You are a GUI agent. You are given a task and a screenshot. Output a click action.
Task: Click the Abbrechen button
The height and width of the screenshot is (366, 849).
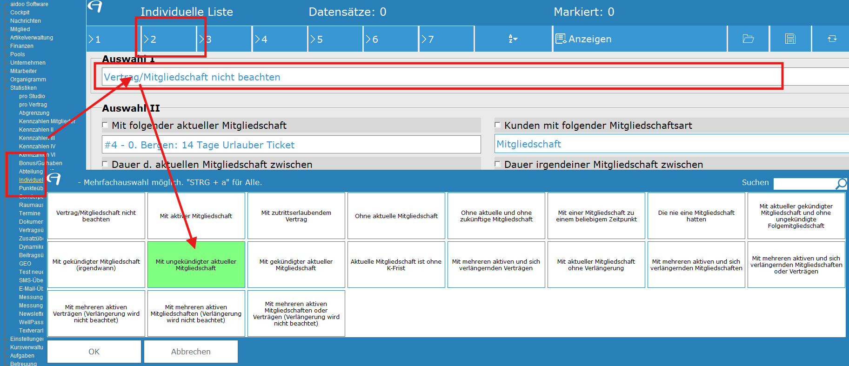pos(191,352)
